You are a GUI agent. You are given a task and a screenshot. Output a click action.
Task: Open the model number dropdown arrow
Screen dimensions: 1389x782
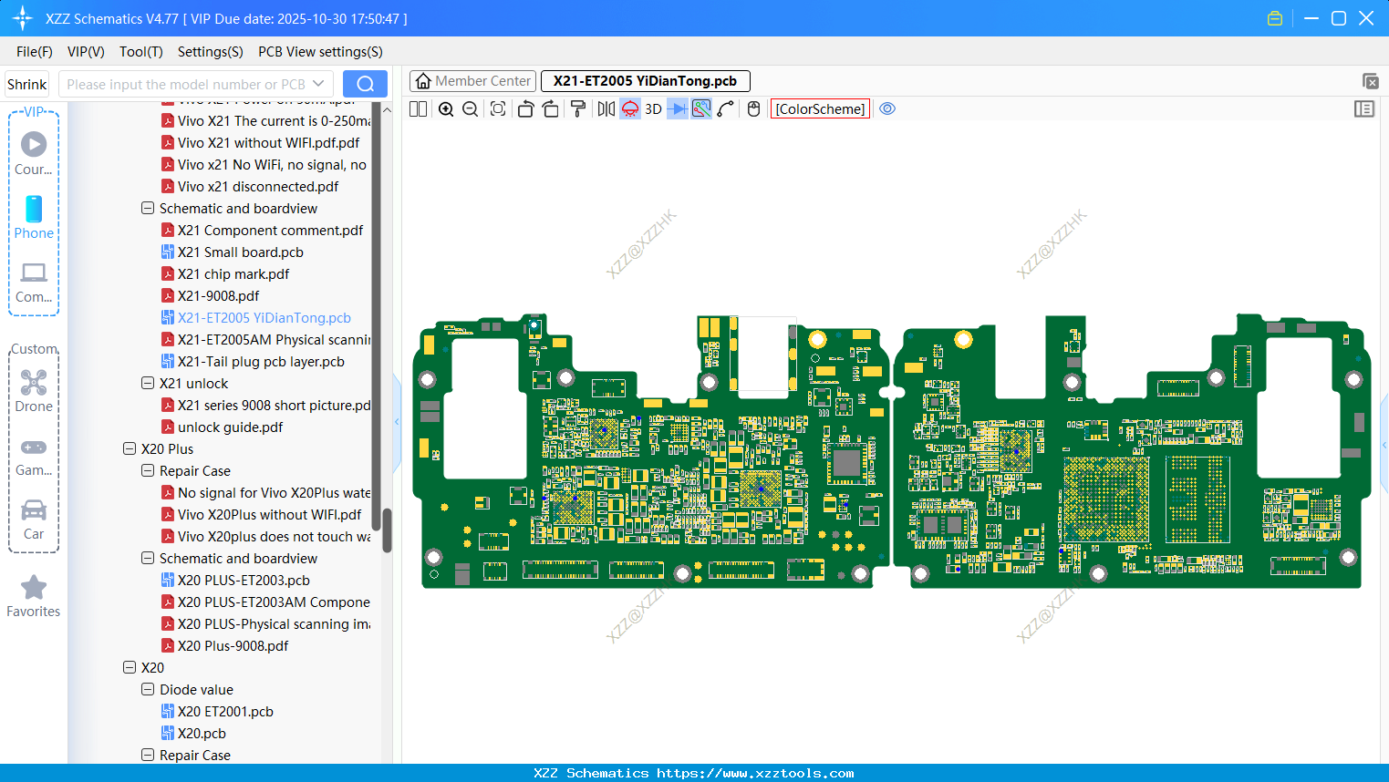[x=318, y=84]
